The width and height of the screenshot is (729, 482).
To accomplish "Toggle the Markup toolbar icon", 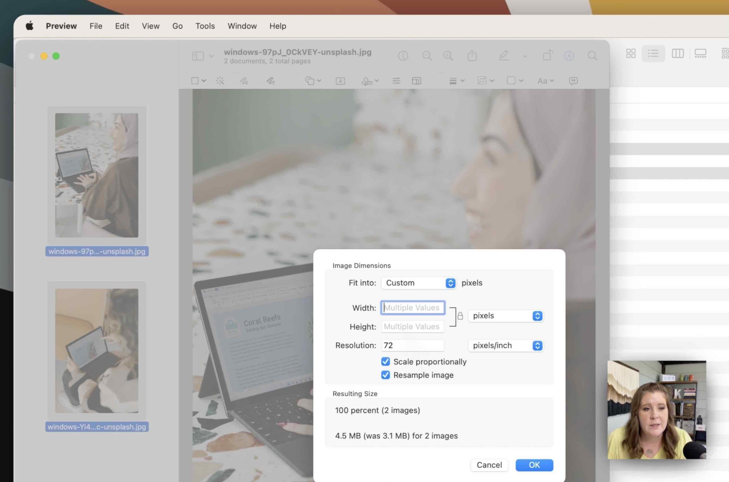I will [569, 56].
